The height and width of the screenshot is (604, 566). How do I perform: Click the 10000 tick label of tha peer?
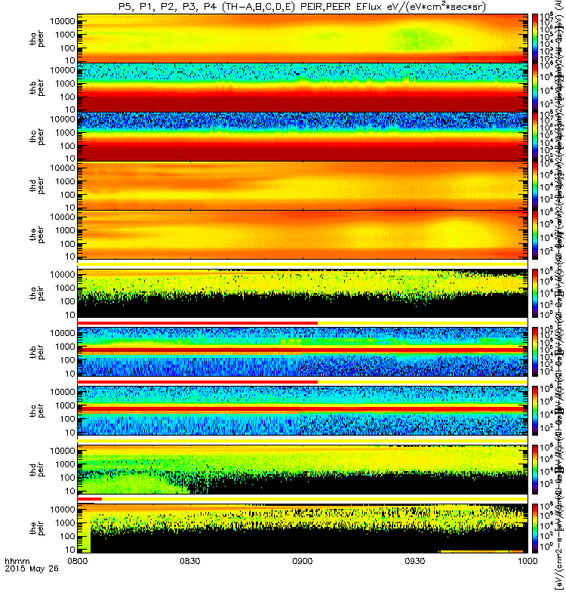click(x=63, y=21)
